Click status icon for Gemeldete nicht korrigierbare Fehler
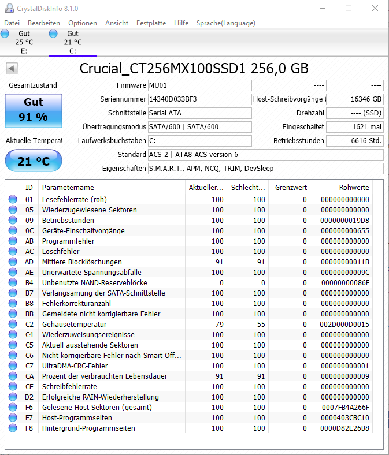Viewport: 389px width, 455px height. coord(13,314)
